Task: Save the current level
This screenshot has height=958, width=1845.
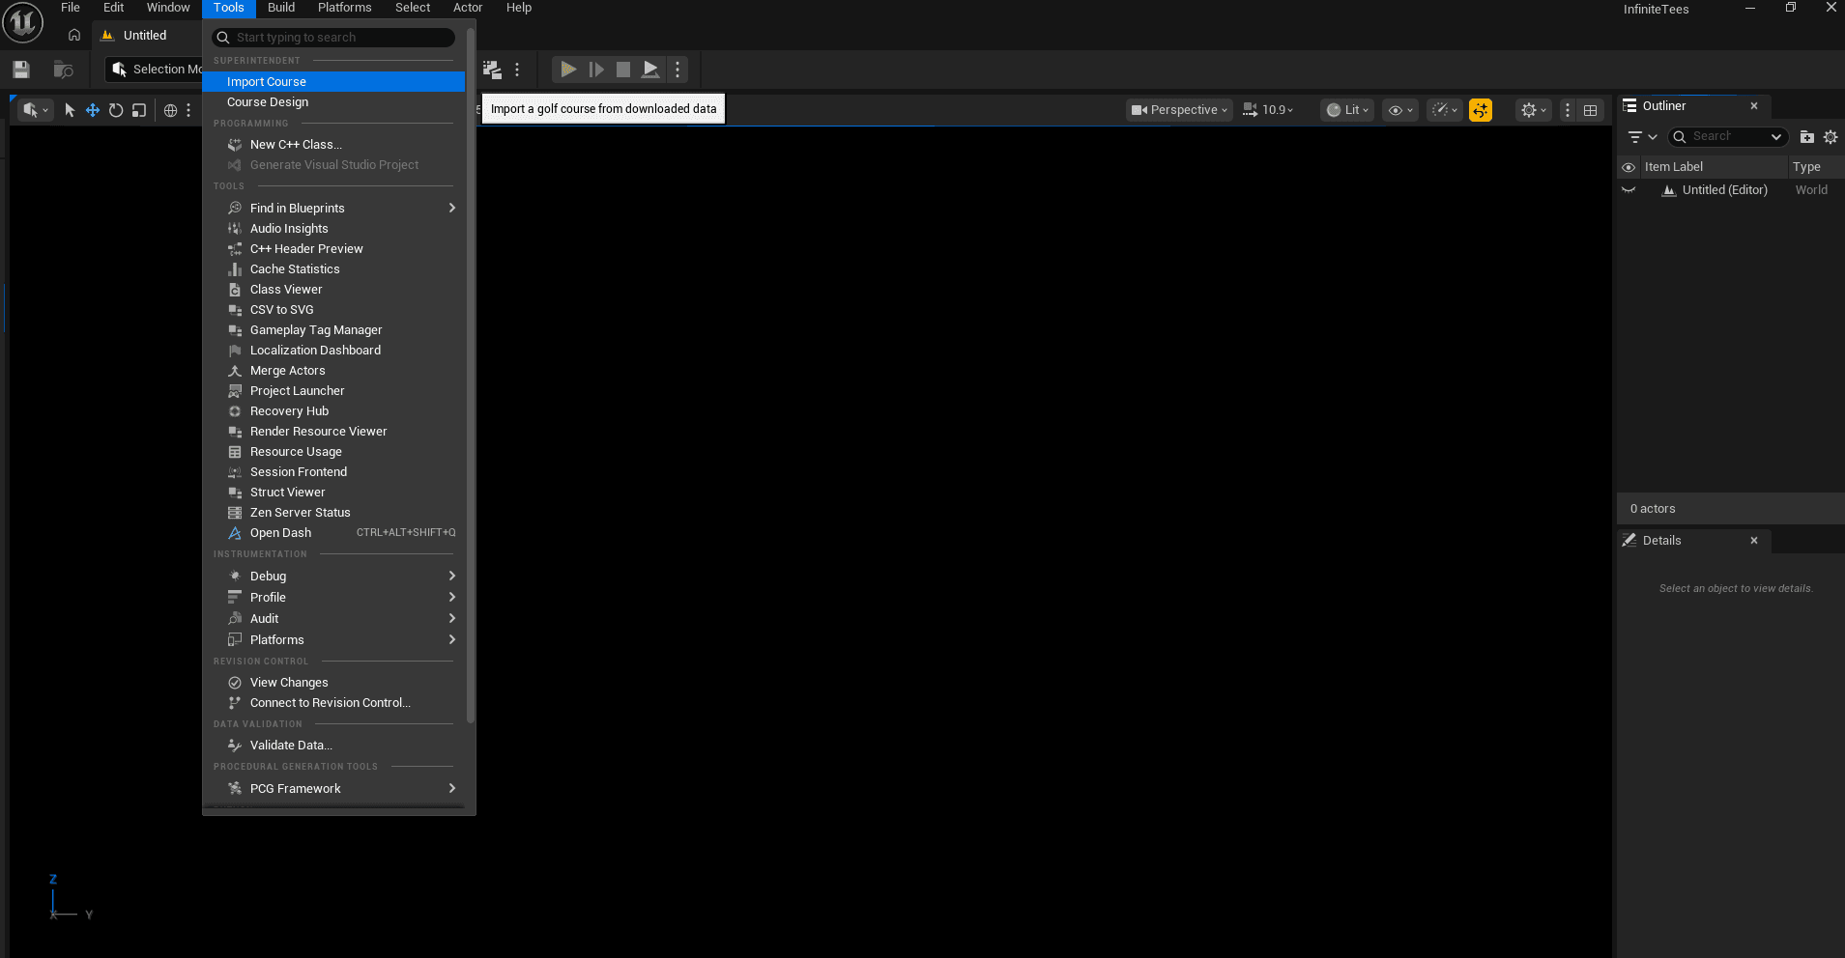Action: pyautogui.click(x=18, y=69)
